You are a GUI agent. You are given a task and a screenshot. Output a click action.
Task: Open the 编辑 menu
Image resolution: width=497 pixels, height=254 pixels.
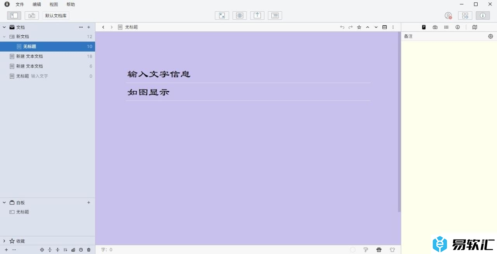(37, 4)
